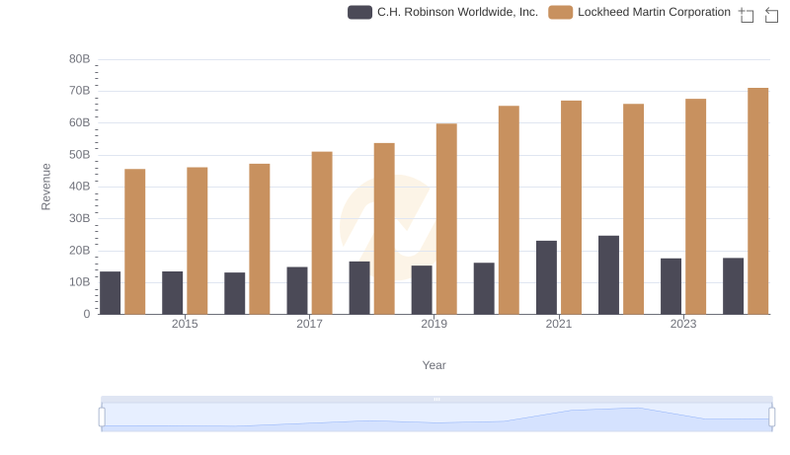Click the 30B y-axis label
This screenshot has width=790, height=455.
click(x=80, y=218)
